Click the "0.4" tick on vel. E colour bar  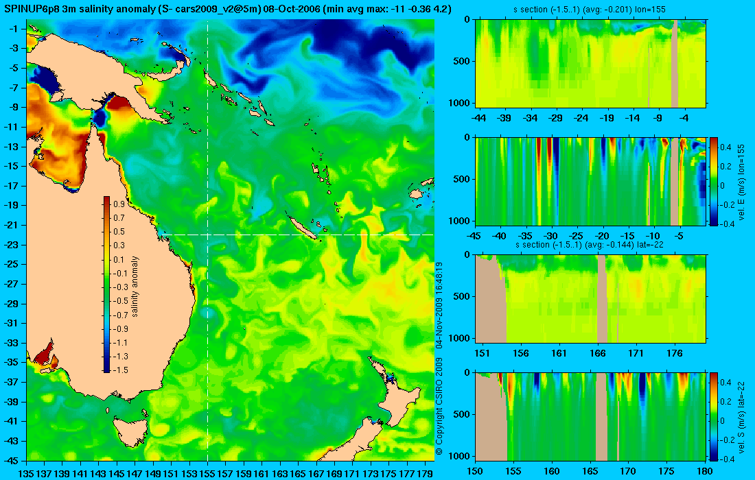click(x=725, y=147)
